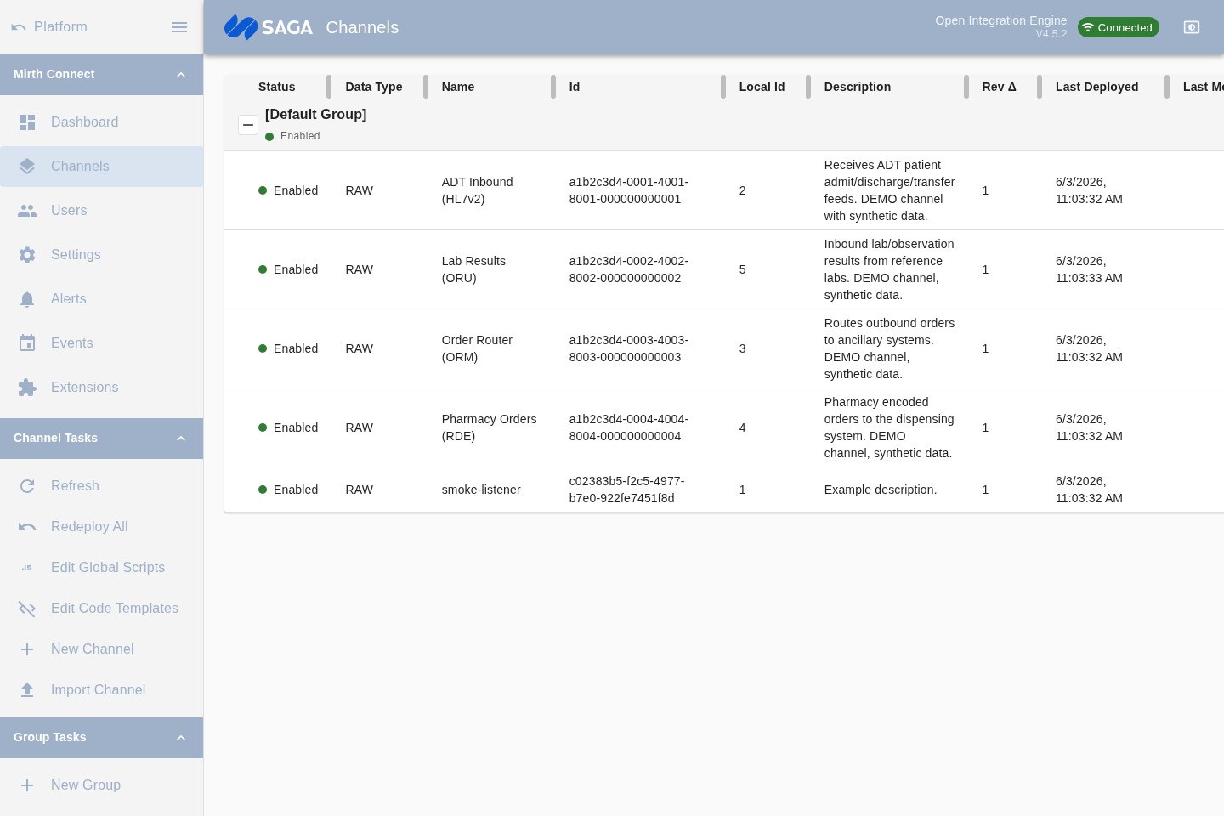Collapse the Channel Tasks section

click(x=181, y=439)
